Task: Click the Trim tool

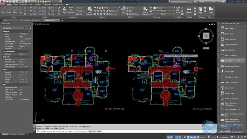Action: tap(51, 8)
